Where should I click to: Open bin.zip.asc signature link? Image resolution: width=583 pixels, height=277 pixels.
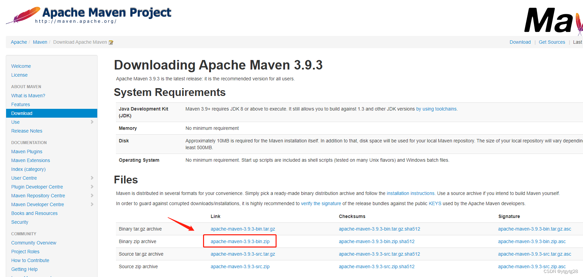[532, 241]
